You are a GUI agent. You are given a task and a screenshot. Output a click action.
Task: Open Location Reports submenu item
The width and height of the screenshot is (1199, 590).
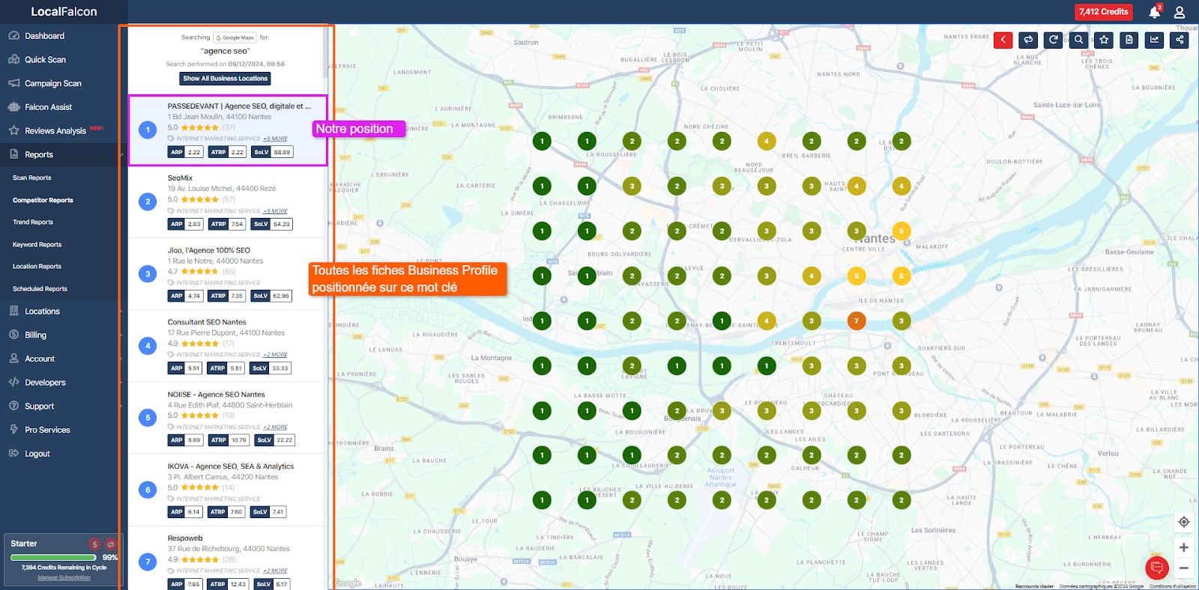(37, 267)
